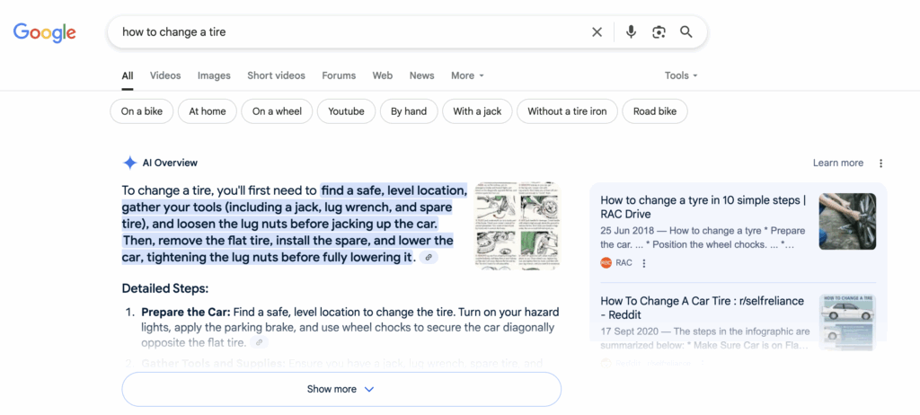Screen dimensions: 920x415
Task: Open the Tools dropdown
Action: (x=681, y=75)
